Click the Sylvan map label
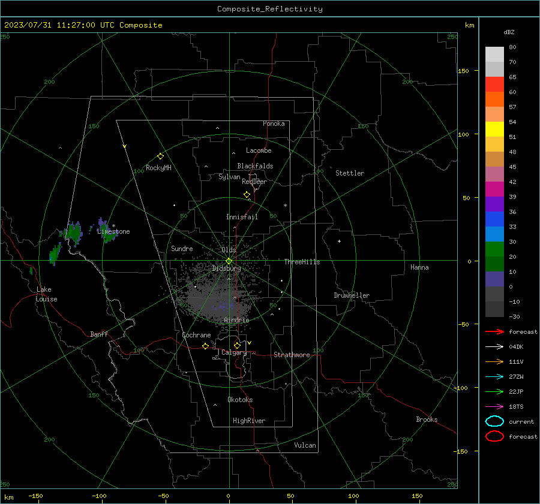Viewport: 540px width, 504px height. point(229,177)
